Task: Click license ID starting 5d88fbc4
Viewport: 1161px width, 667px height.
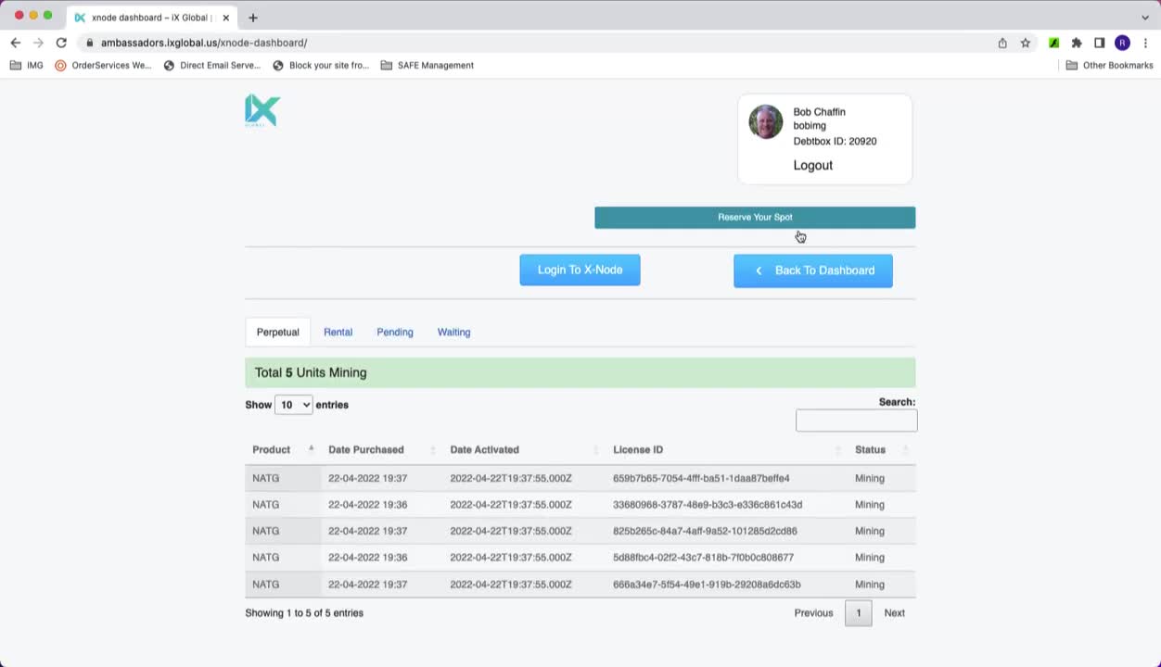Action: click(x=703, y=558)
